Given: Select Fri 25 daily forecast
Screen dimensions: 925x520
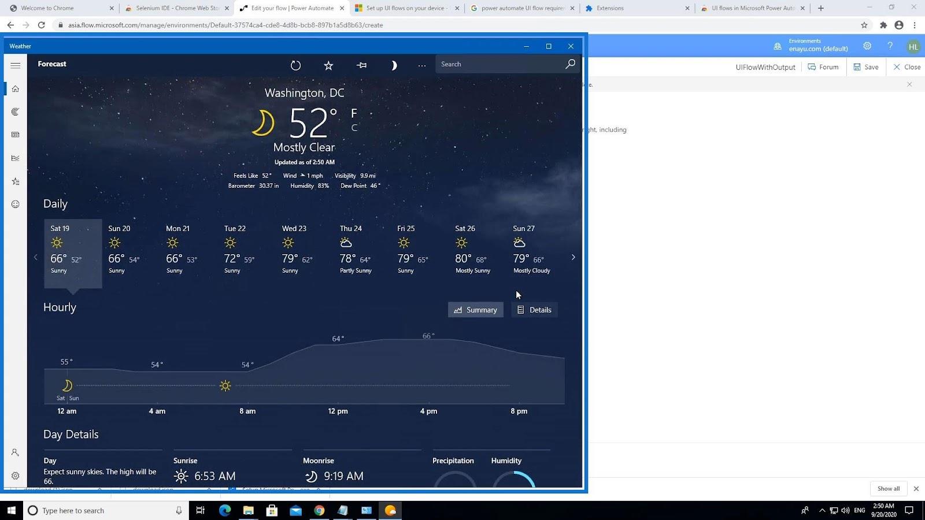Looking at the screenshot, I should click(420, 253).
